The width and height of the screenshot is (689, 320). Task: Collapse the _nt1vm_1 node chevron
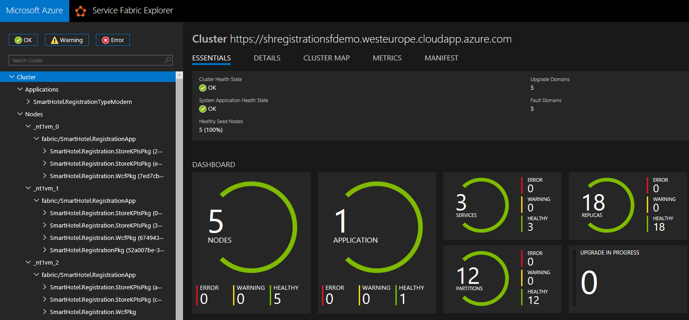28,188
